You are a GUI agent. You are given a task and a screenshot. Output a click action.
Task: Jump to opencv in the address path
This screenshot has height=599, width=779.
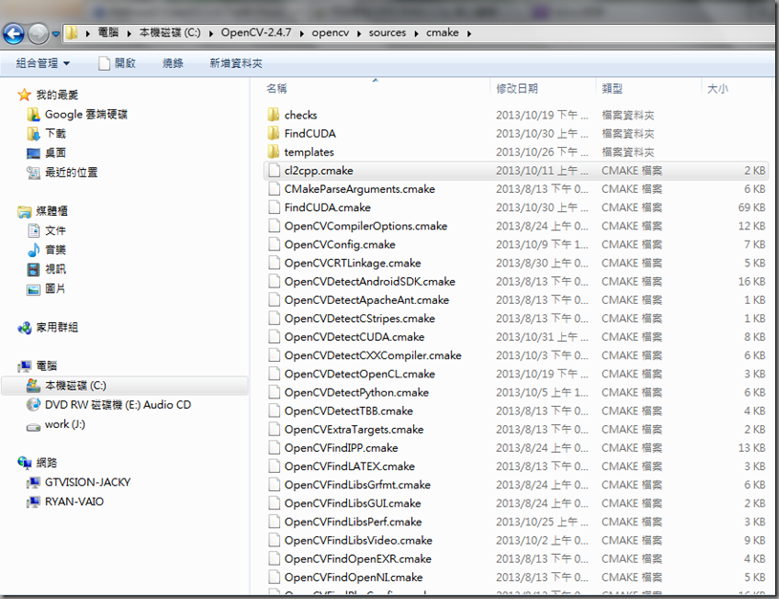pyautogui.click(x=330, y=32)
